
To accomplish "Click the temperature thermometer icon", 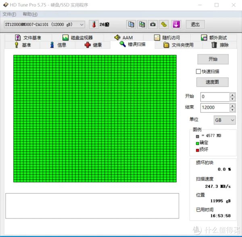I will 94,24.
